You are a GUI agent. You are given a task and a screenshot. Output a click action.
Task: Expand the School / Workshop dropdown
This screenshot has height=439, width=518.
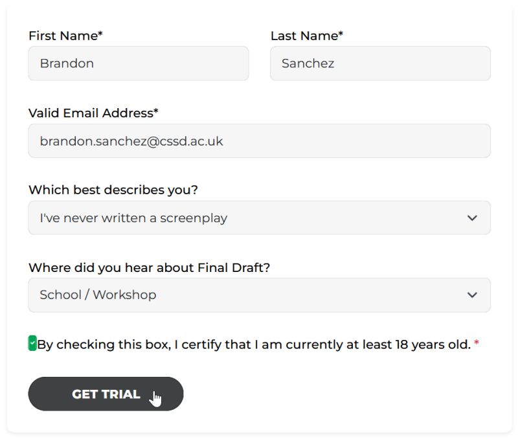click(x=260, y=295)
